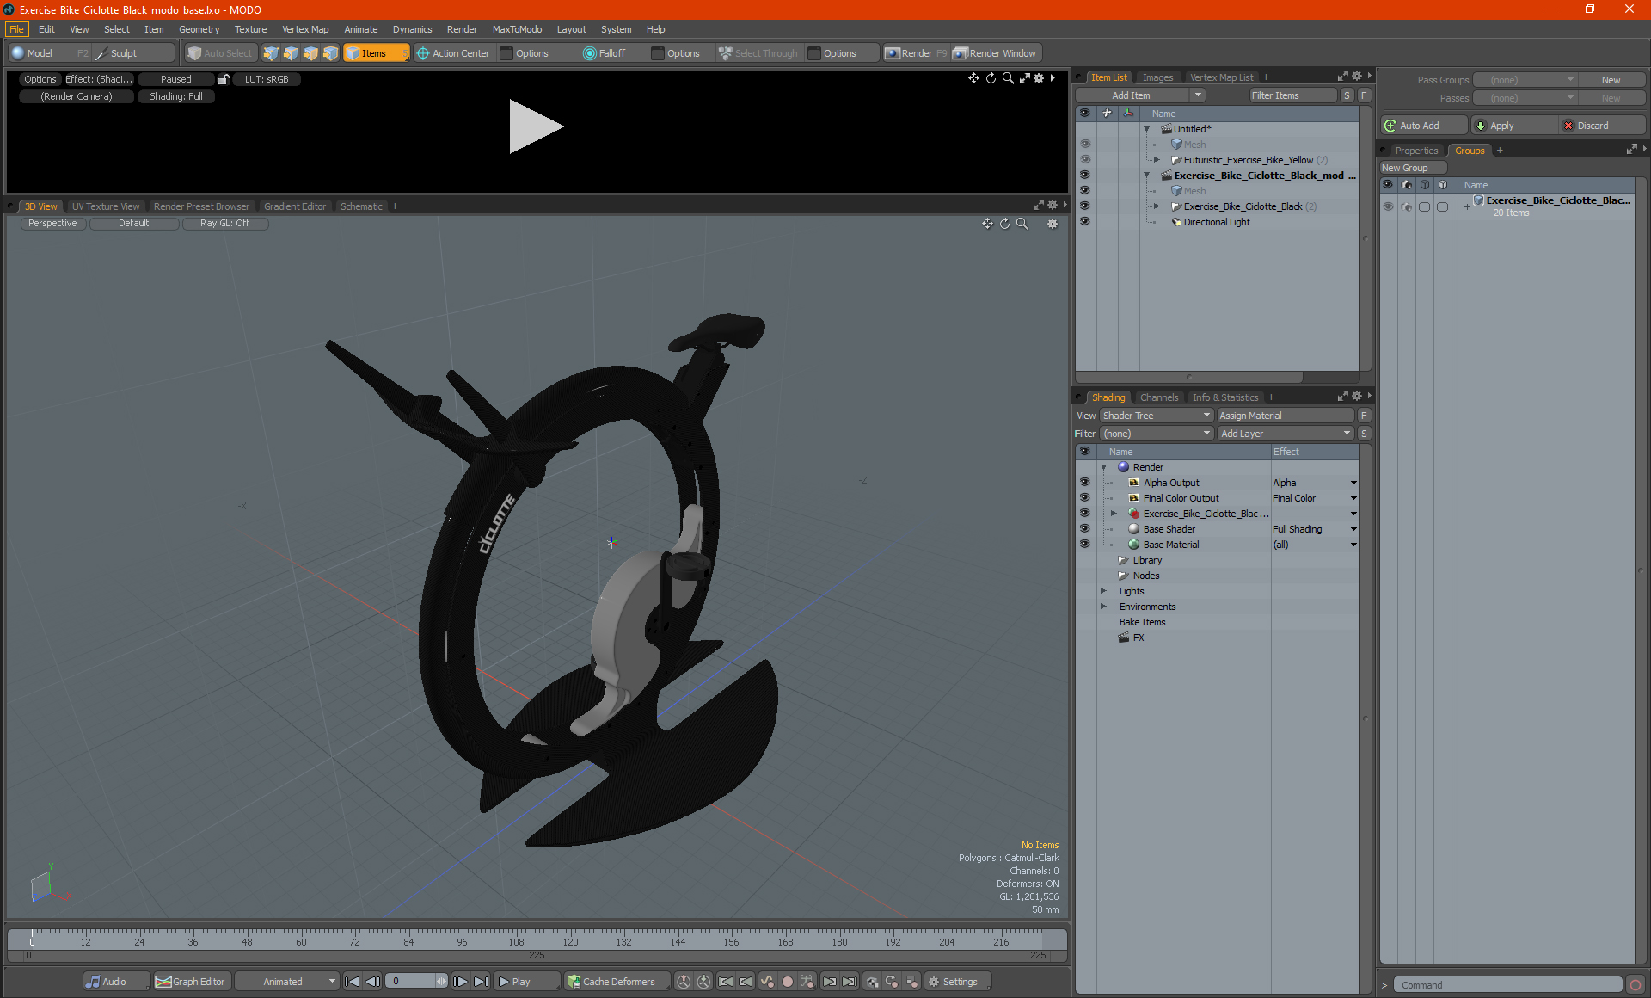Toggle visibility of Base Shader layer
The height and width of the screenshot is (998, 1651).
(x=1085, y=529)
